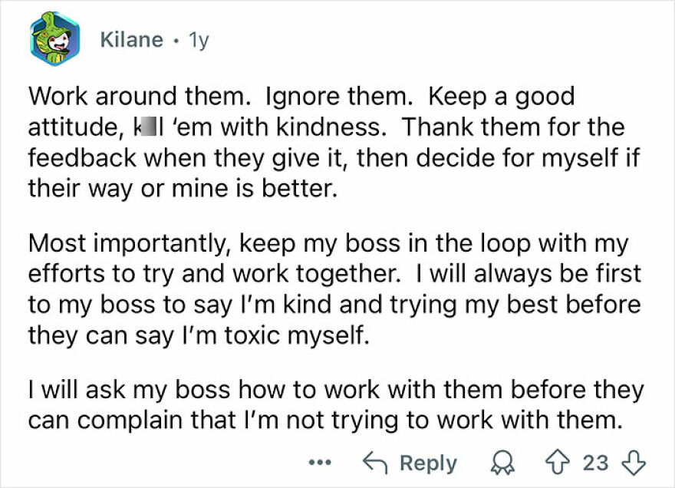675x488 pixels.
Task: Open the comment overflow menu (three dots)
Action: (x=319, y=463)
